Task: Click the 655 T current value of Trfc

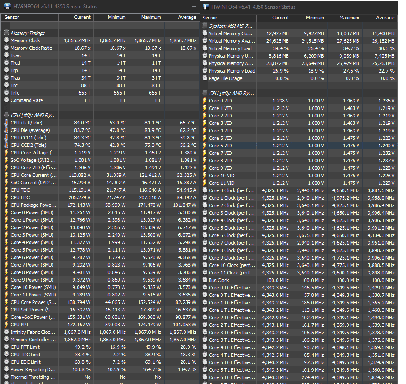Action: pos(85,92)
